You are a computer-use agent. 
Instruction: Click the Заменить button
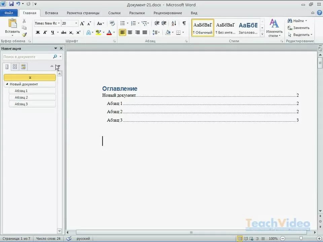298,28
